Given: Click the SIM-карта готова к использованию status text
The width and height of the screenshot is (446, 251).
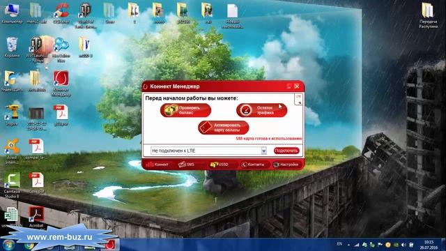Looking at the screenshot, I should (269, 139).
